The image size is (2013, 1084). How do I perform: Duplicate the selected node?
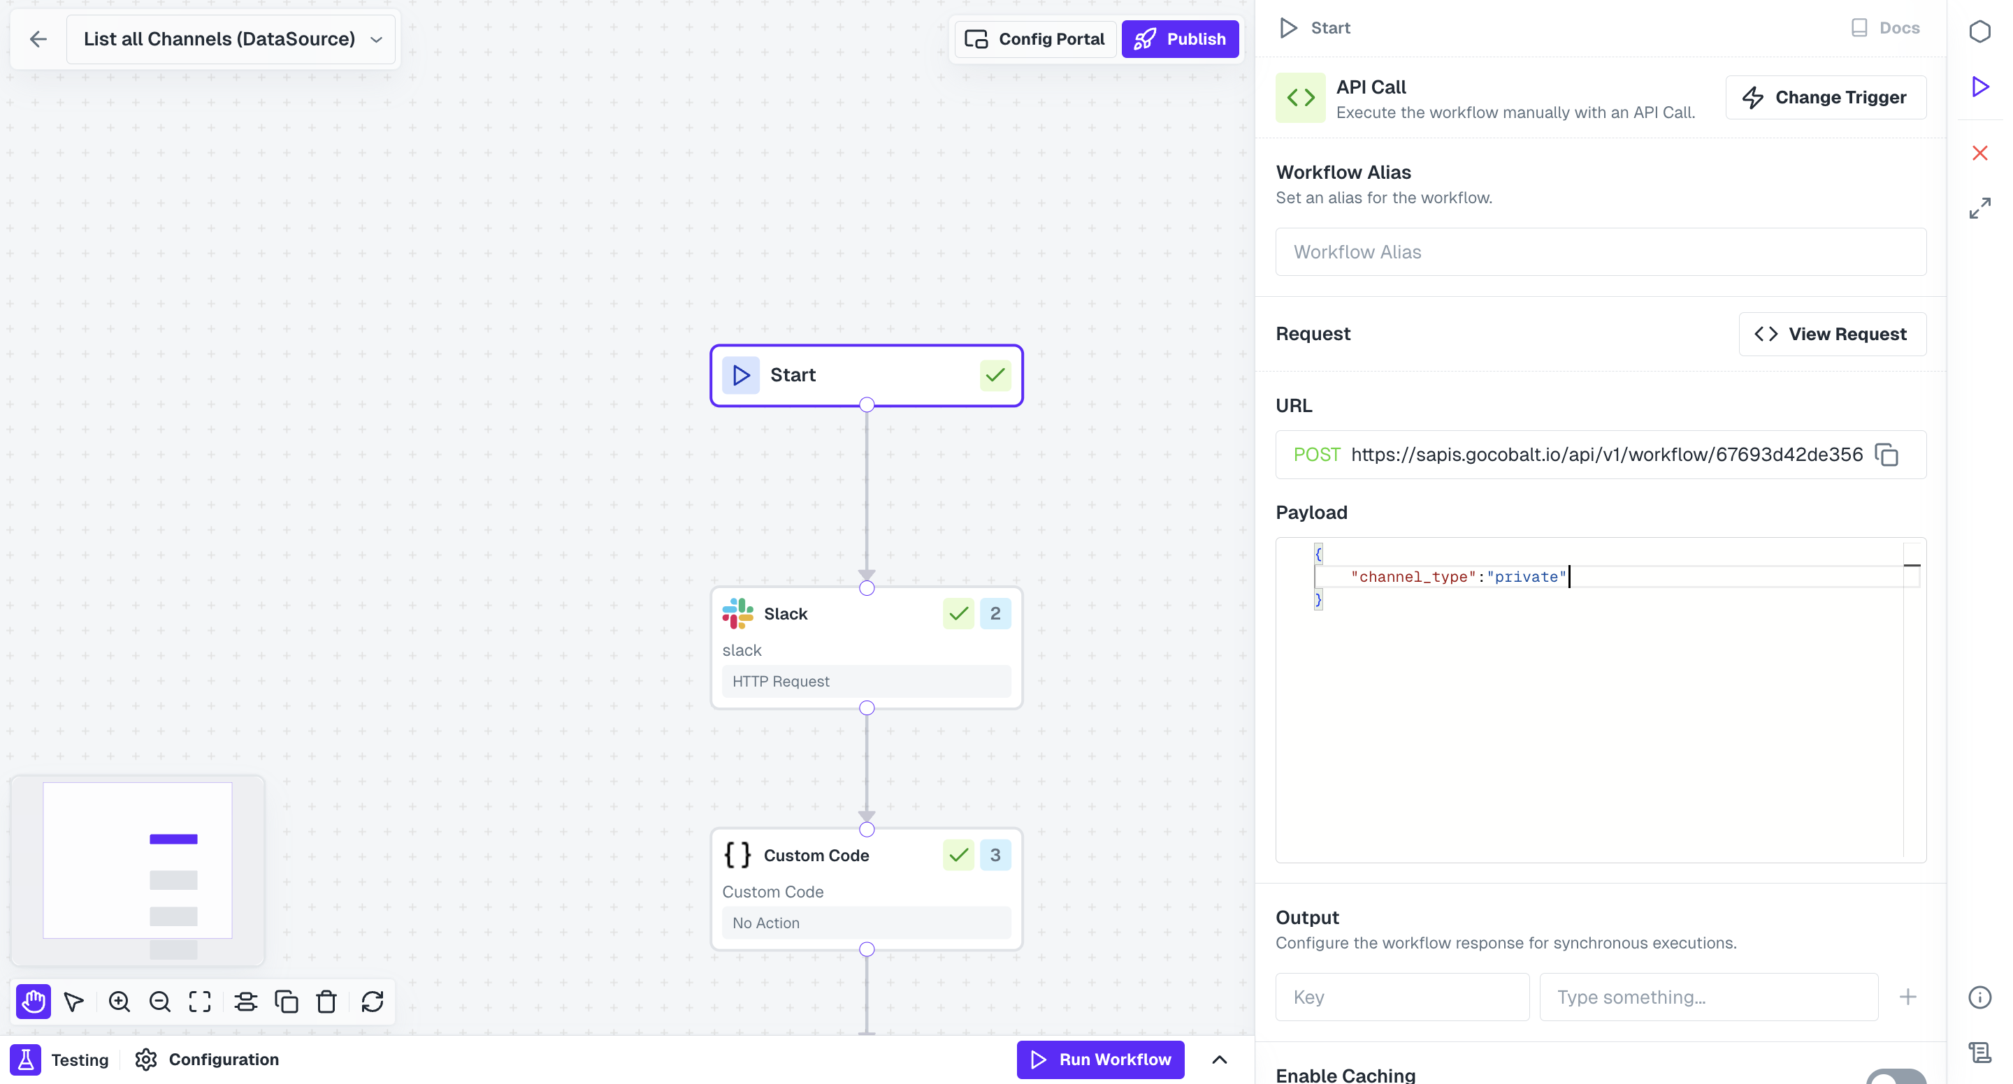[286, 1001]
